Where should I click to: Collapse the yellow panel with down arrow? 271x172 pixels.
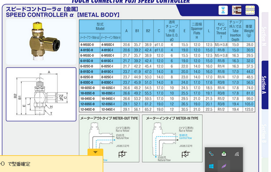95,152
